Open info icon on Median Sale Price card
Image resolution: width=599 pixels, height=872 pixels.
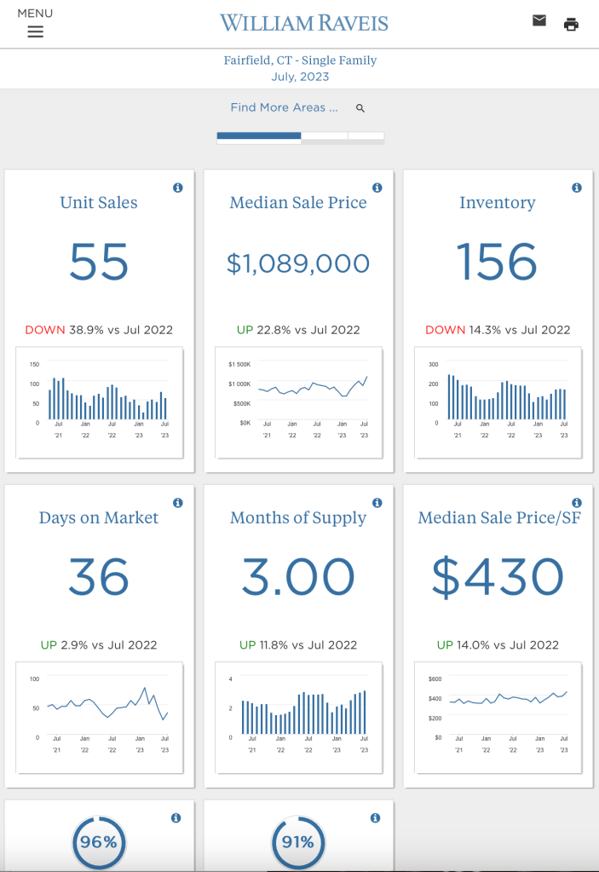(x=377, y=188)
